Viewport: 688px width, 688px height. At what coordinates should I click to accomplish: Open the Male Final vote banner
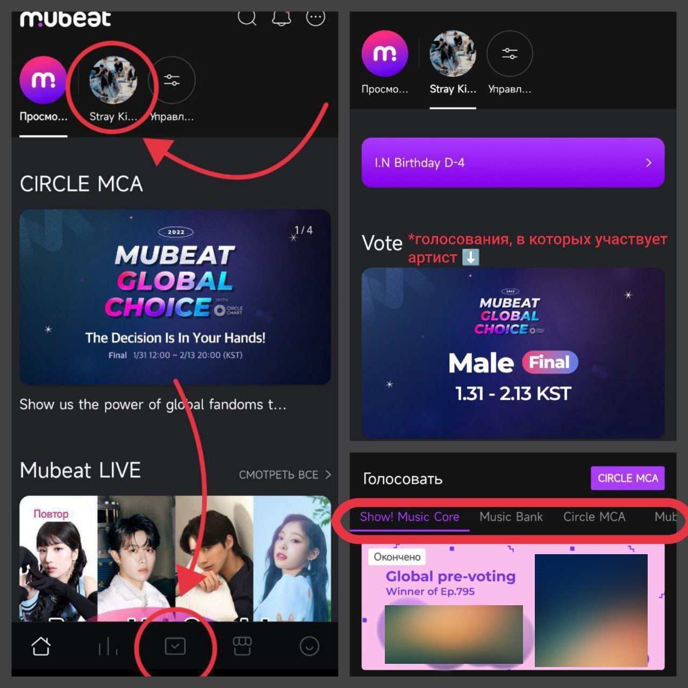(513, 353)
